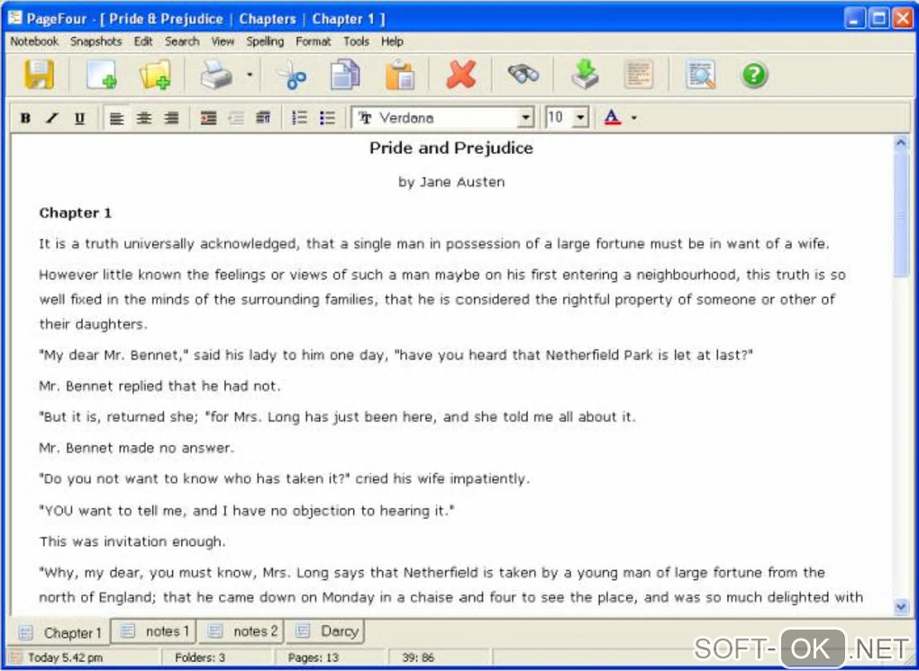This screenshot has height=671, width=919.
Task: Click the Chapter 1 heading in document
Action: 75,213
